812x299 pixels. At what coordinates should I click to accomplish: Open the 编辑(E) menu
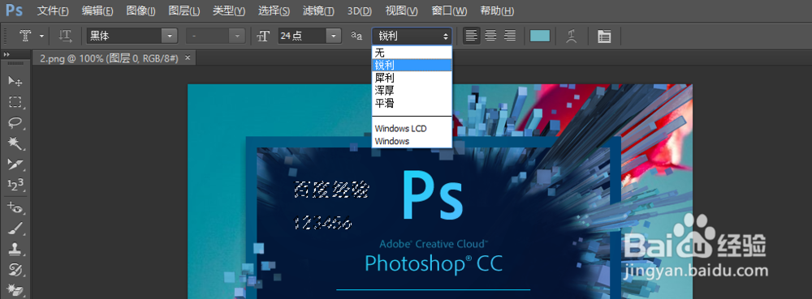pos(97,11)
